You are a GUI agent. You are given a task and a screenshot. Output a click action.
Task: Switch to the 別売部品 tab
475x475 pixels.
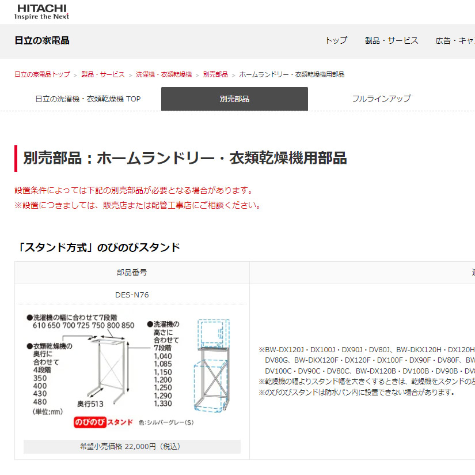click(234, 99)
